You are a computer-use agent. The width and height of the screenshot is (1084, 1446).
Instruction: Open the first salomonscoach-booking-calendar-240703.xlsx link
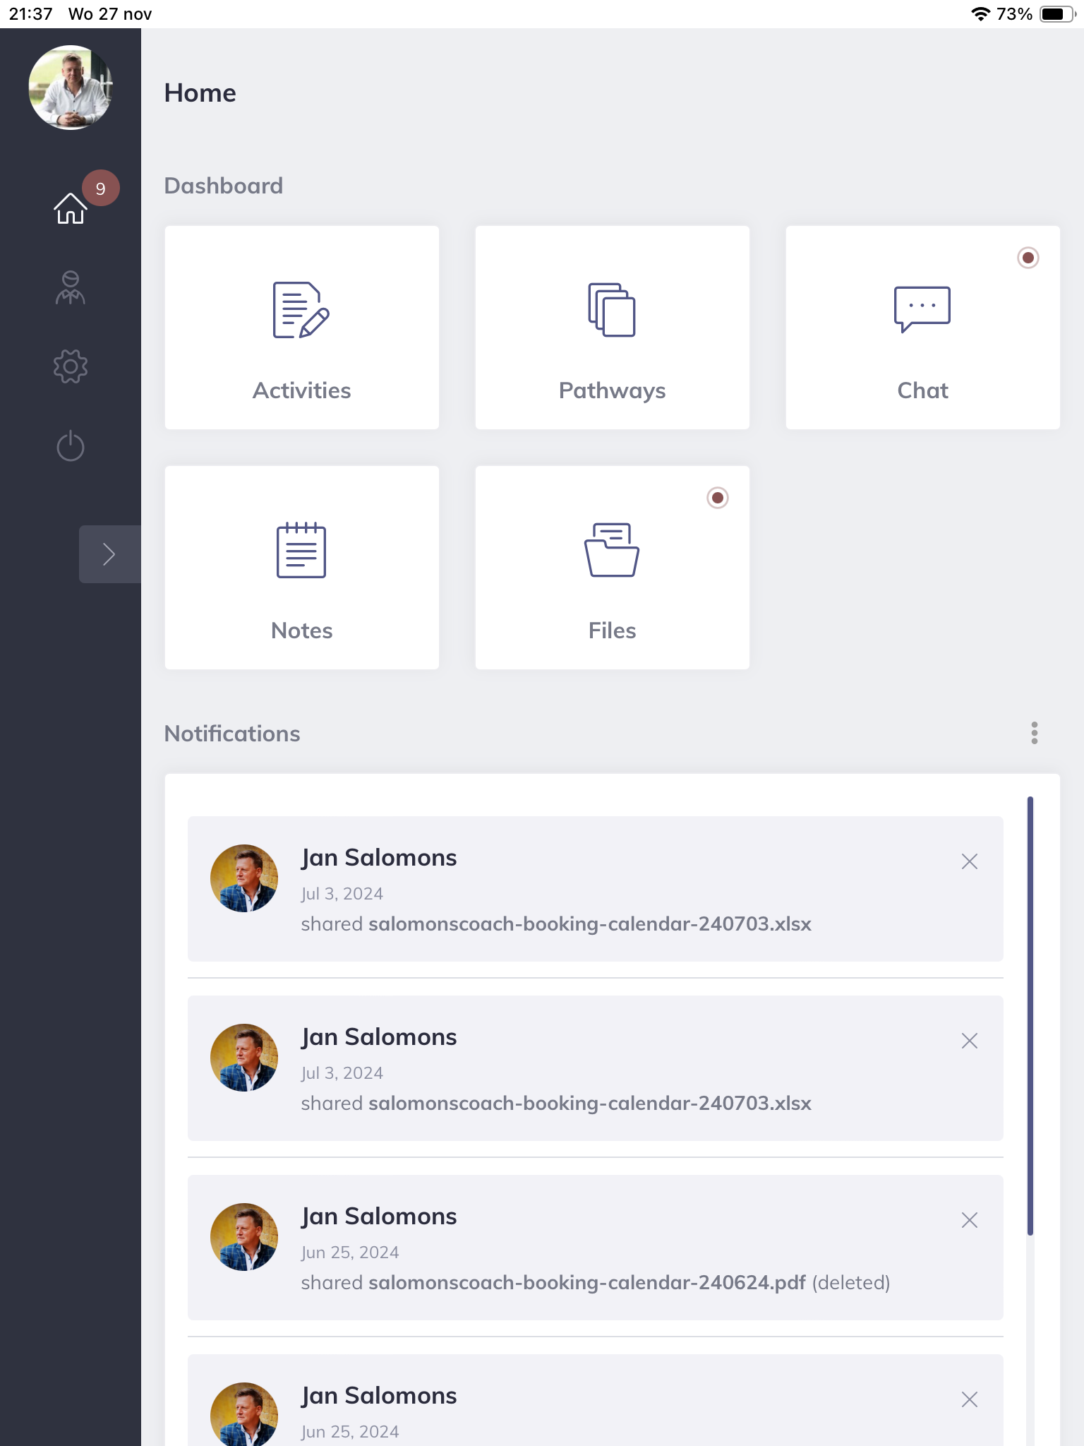tap(589, 924)
